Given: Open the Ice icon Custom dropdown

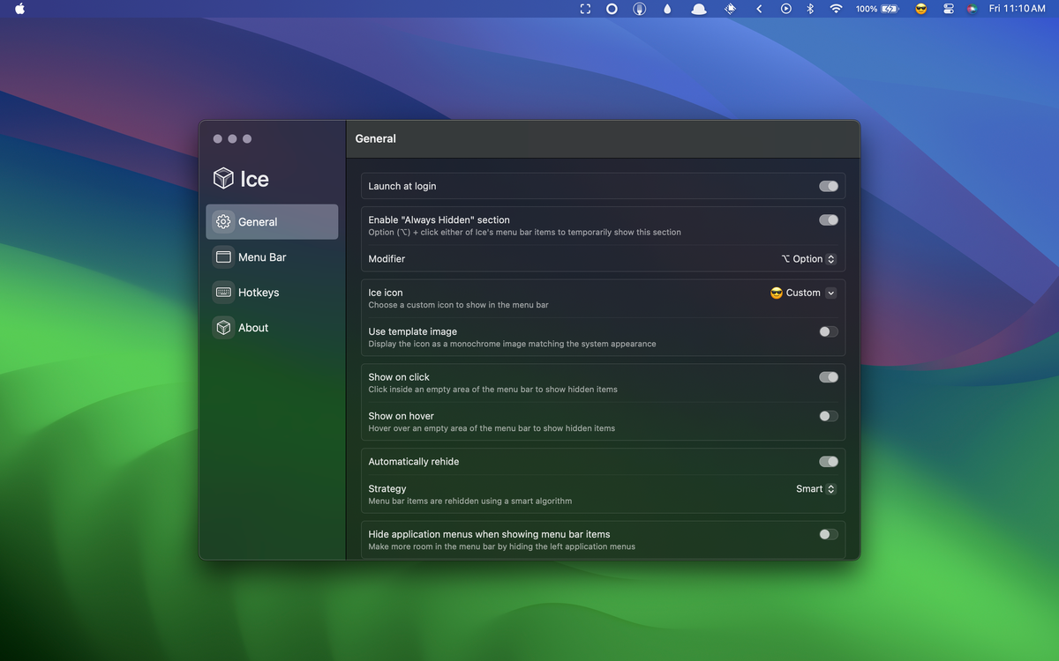Looking at the screenshot, I should click(803, 293).
